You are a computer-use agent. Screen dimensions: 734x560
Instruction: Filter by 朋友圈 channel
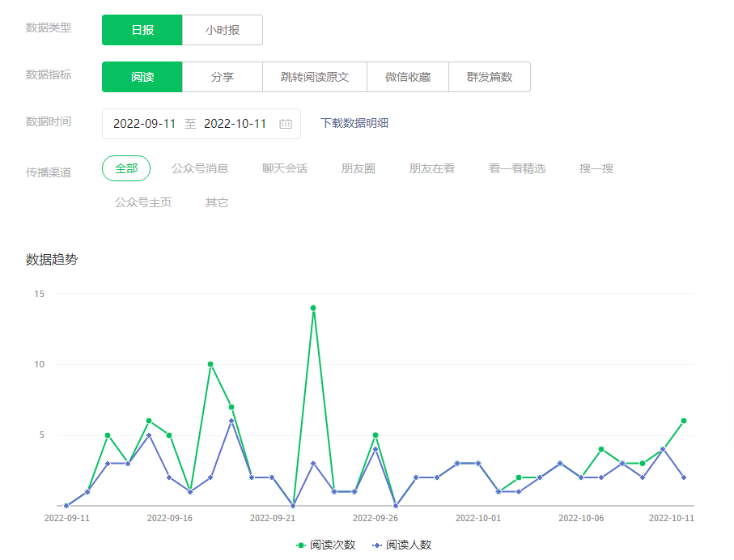coord(359,168)
